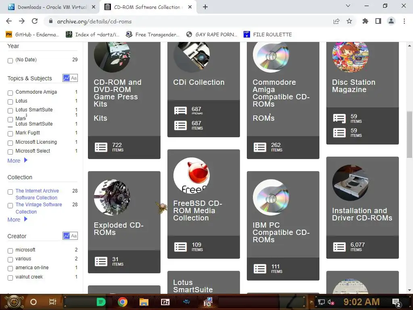The height and width of the screenshot is (310, 413).
Task: Check the various creator filter
Action: pos(10,260)
